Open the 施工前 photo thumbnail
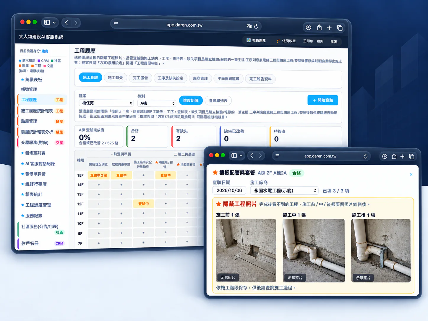This screenshot has height=321, width=428. click(x=246, y=250)
